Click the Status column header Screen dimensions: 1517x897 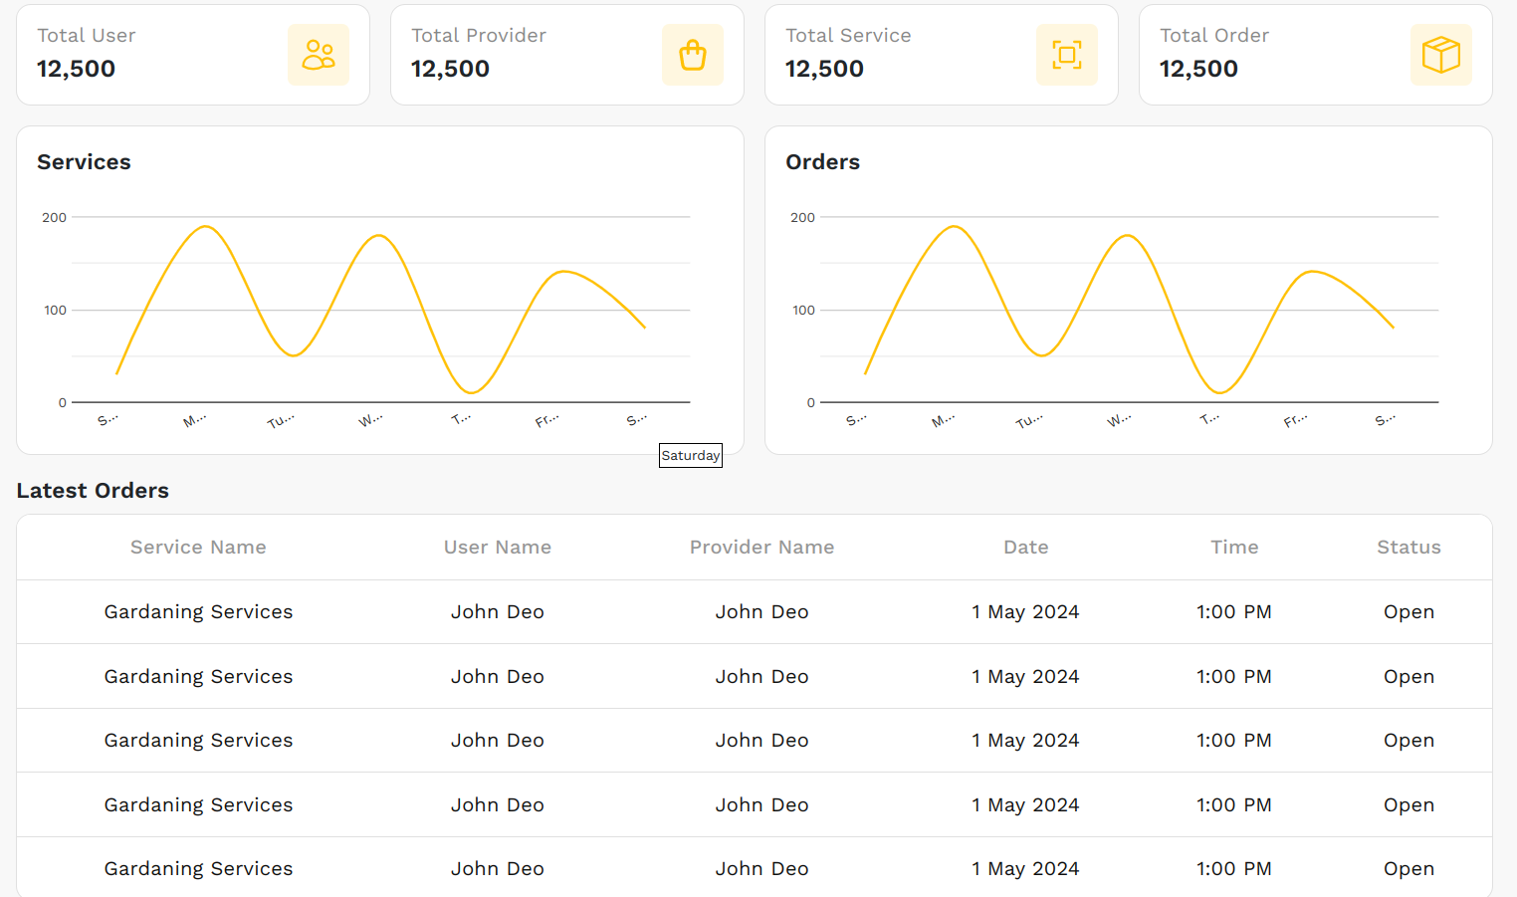(x=1409, y=547)
